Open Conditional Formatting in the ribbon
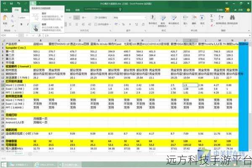252x168 pixels. click(x=153, y=20)
